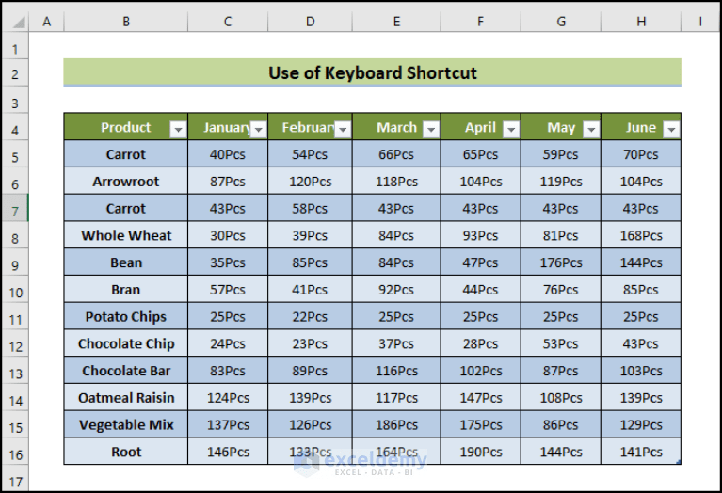Select the Carrot cell in row 5
This screenshot has width=722, height=493.
[126, 154]
